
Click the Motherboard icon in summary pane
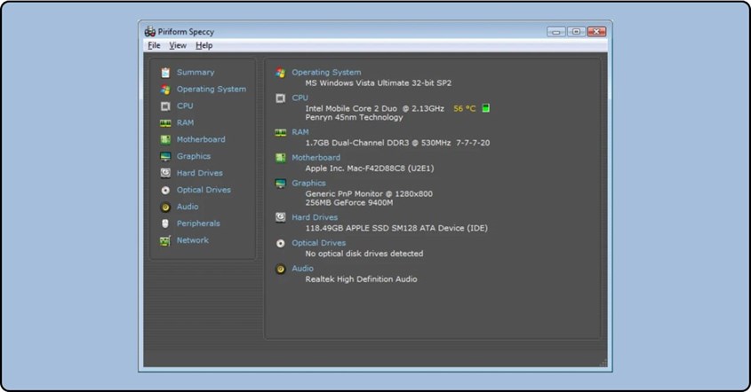281,158
